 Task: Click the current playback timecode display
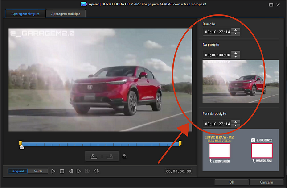(x=178, y=171)
